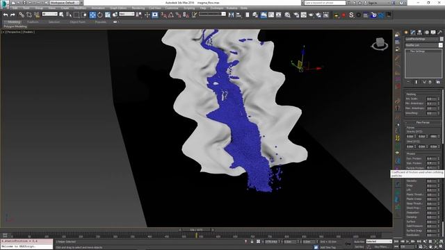Open the Graph Editors menu
The width and height of the screenshot is (445, 250).
coord(118,8)
